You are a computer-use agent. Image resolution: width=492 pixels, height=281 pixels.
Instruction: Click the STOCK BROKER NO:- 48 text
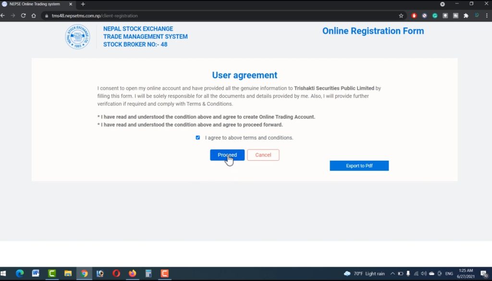click(135, 44)
